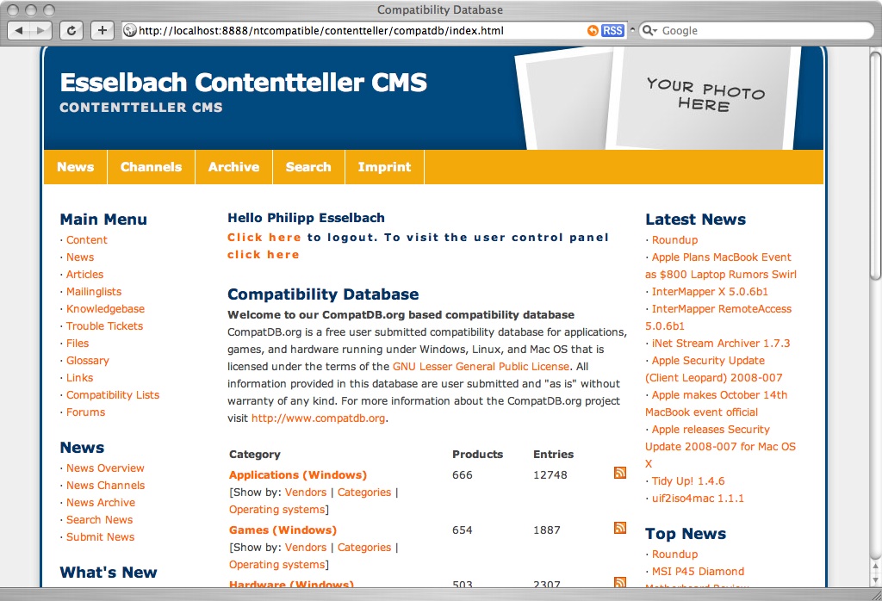Open the Search navigation tab
882x601 pixels.
pos(308,167)
